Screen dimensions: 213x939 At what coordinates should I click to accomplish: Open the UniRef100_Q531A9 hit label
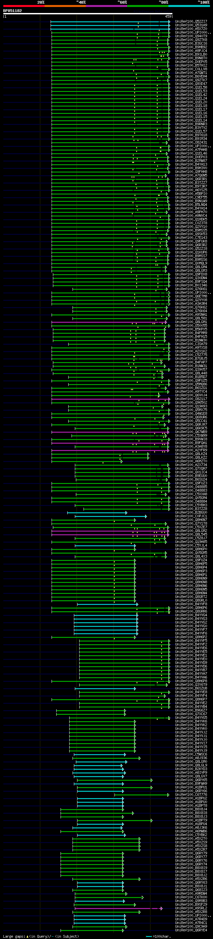click(x=191, y=25)
